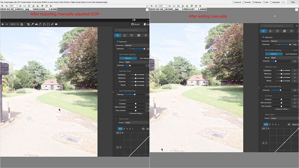This screenshot has height=168, width=299.
Task: Open the left pane zoom percentage dropdown
Action: click(x=13, y=6)
